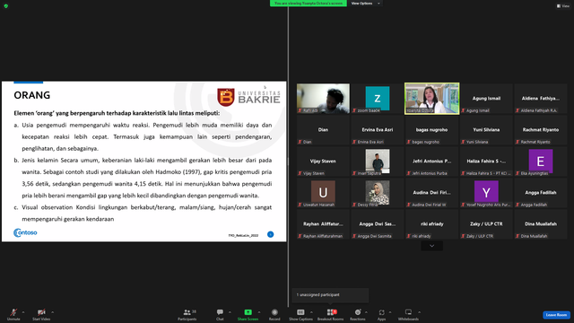
Task: Open the Participants panel
Action: point(187,314)
